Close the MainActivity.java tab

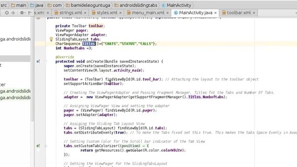215,13
